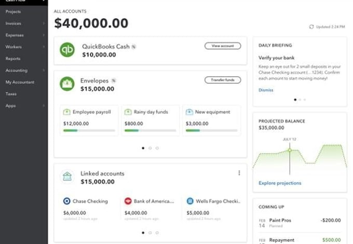Click the $40,000.00 all accounts total
353x244 pixels.
[x=91, y=23]
